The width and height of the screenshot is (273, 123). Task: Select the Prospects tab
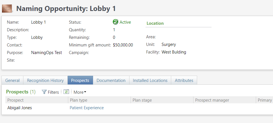click(x=80, y=80)
